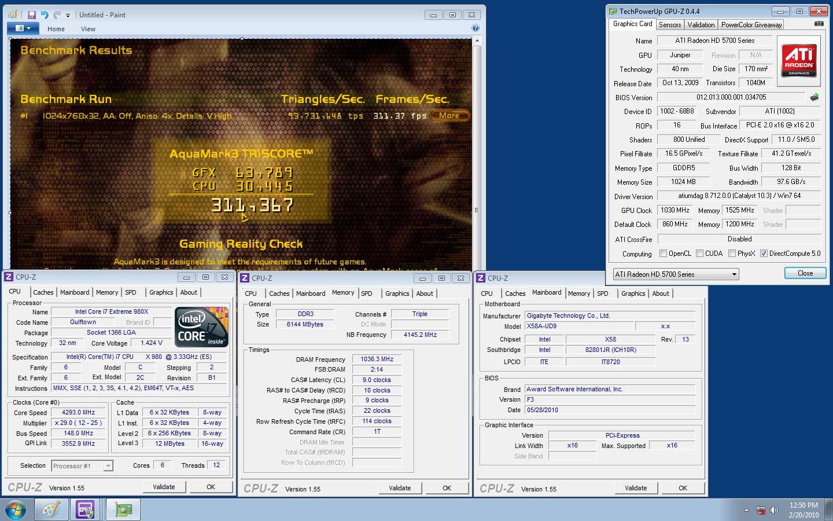
Task: Open the Processor #1 selection dropdown
Action: 82,465
